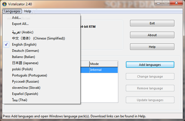Image resolution: width=185 pixels, height=121 pixels.
Task: Pick Thai language entry
Action: pyautogui.click(x=41, y=100)
